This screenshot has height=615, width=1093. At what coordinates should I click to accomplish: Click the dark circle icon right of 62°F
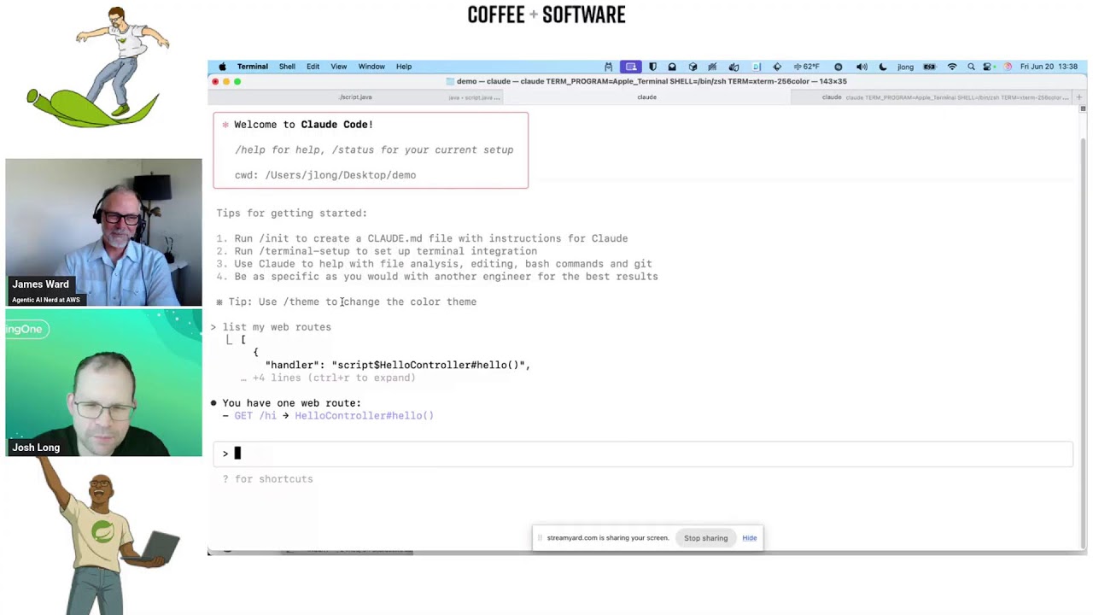tap(838, 67)
